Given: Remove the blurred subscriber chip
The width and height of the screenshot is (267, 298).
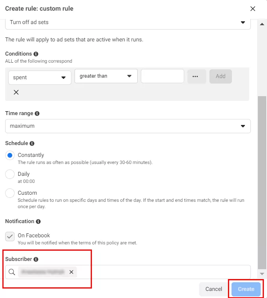Looking at the screenshot, I should tap(71, 272).
